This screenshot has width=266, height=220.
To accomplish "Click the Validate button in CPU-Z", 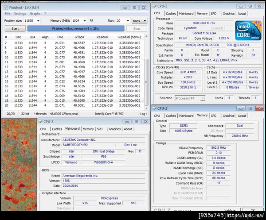I will tap(230, 209).
